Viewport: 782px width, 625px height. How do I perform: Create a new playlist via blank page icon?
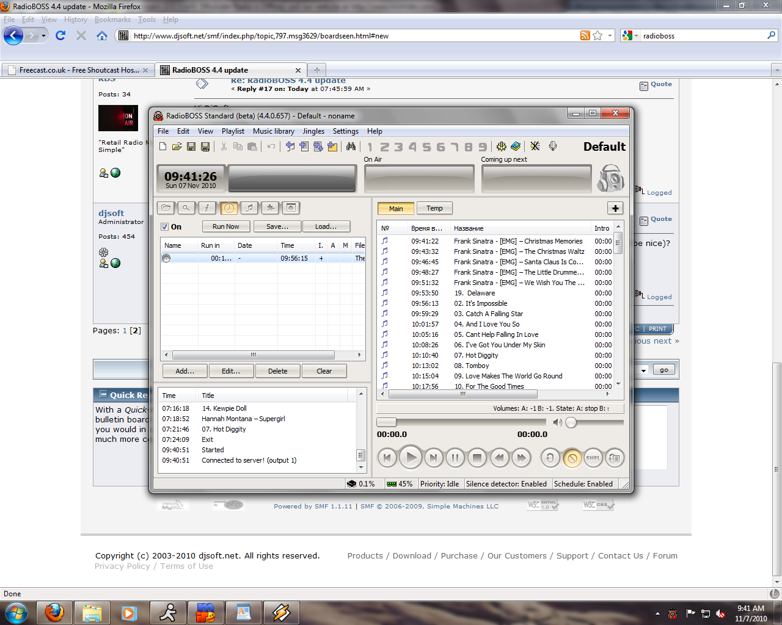pyautogui.click(x=163, y=146)
